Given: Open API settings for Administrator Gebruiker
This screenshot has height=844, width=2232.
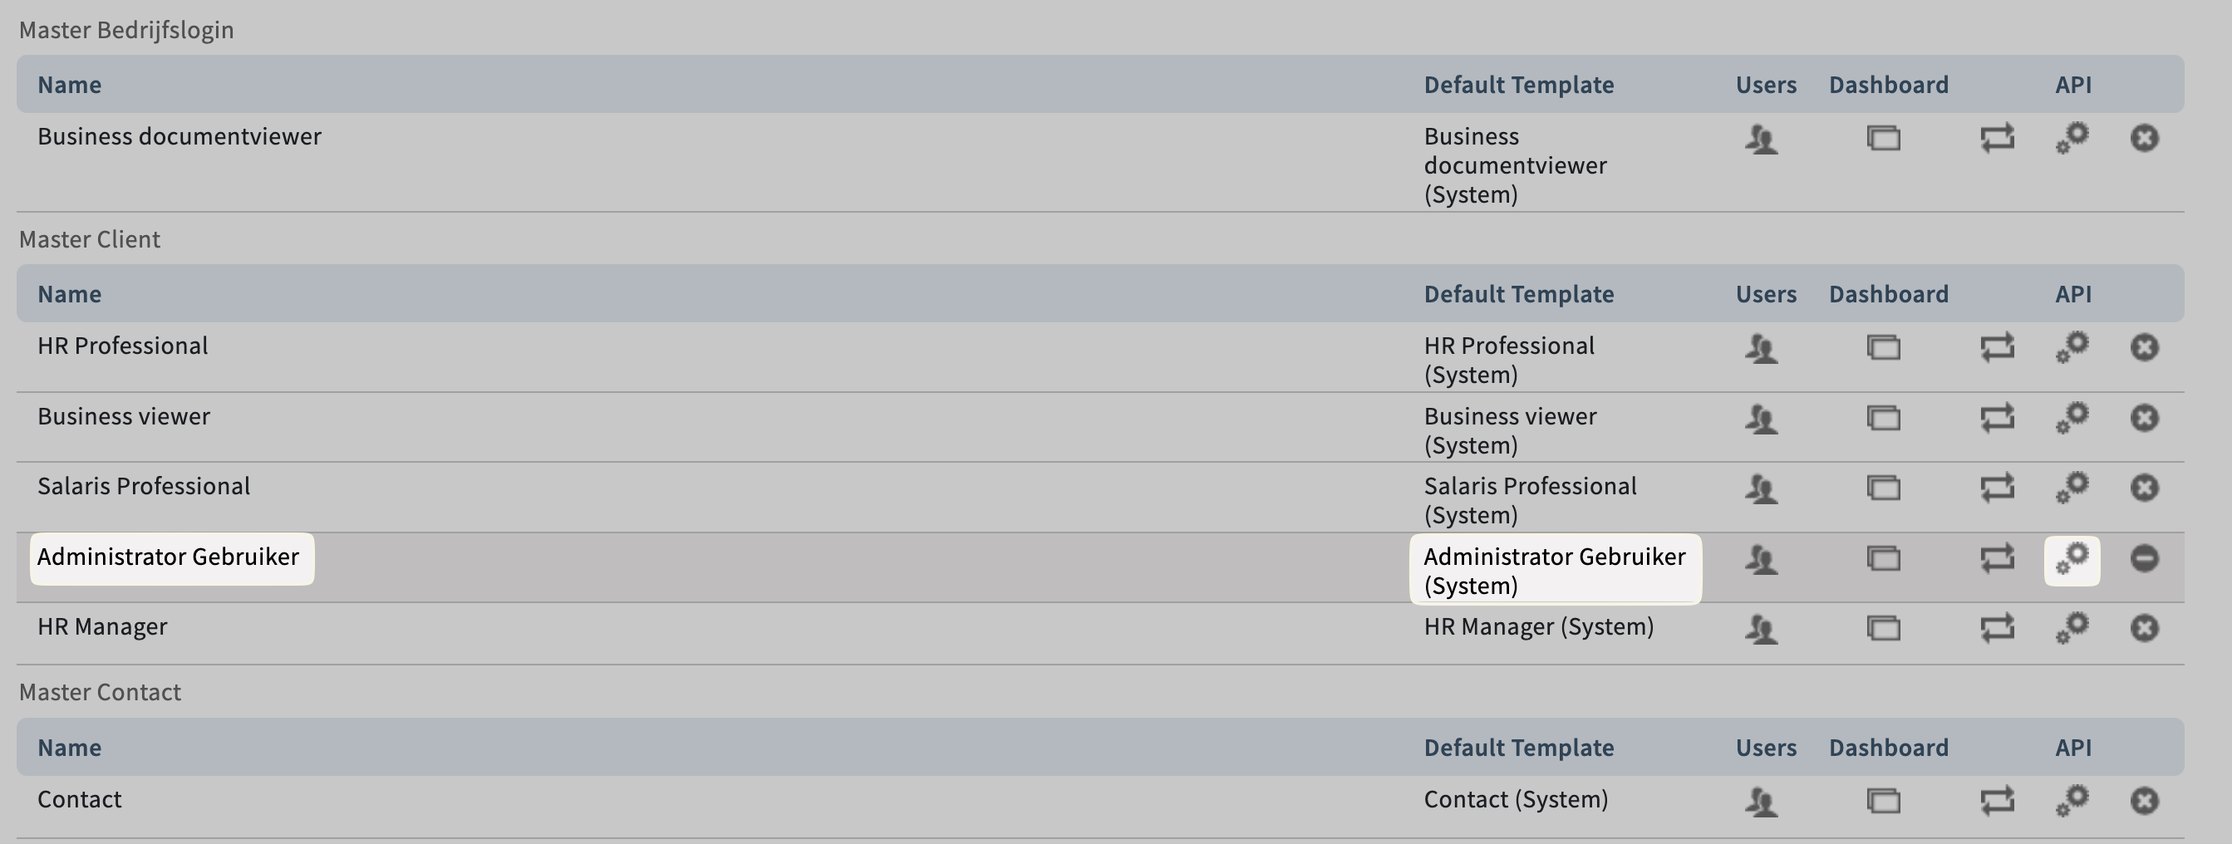Looking at the screenshot, I should [2072, 559].
